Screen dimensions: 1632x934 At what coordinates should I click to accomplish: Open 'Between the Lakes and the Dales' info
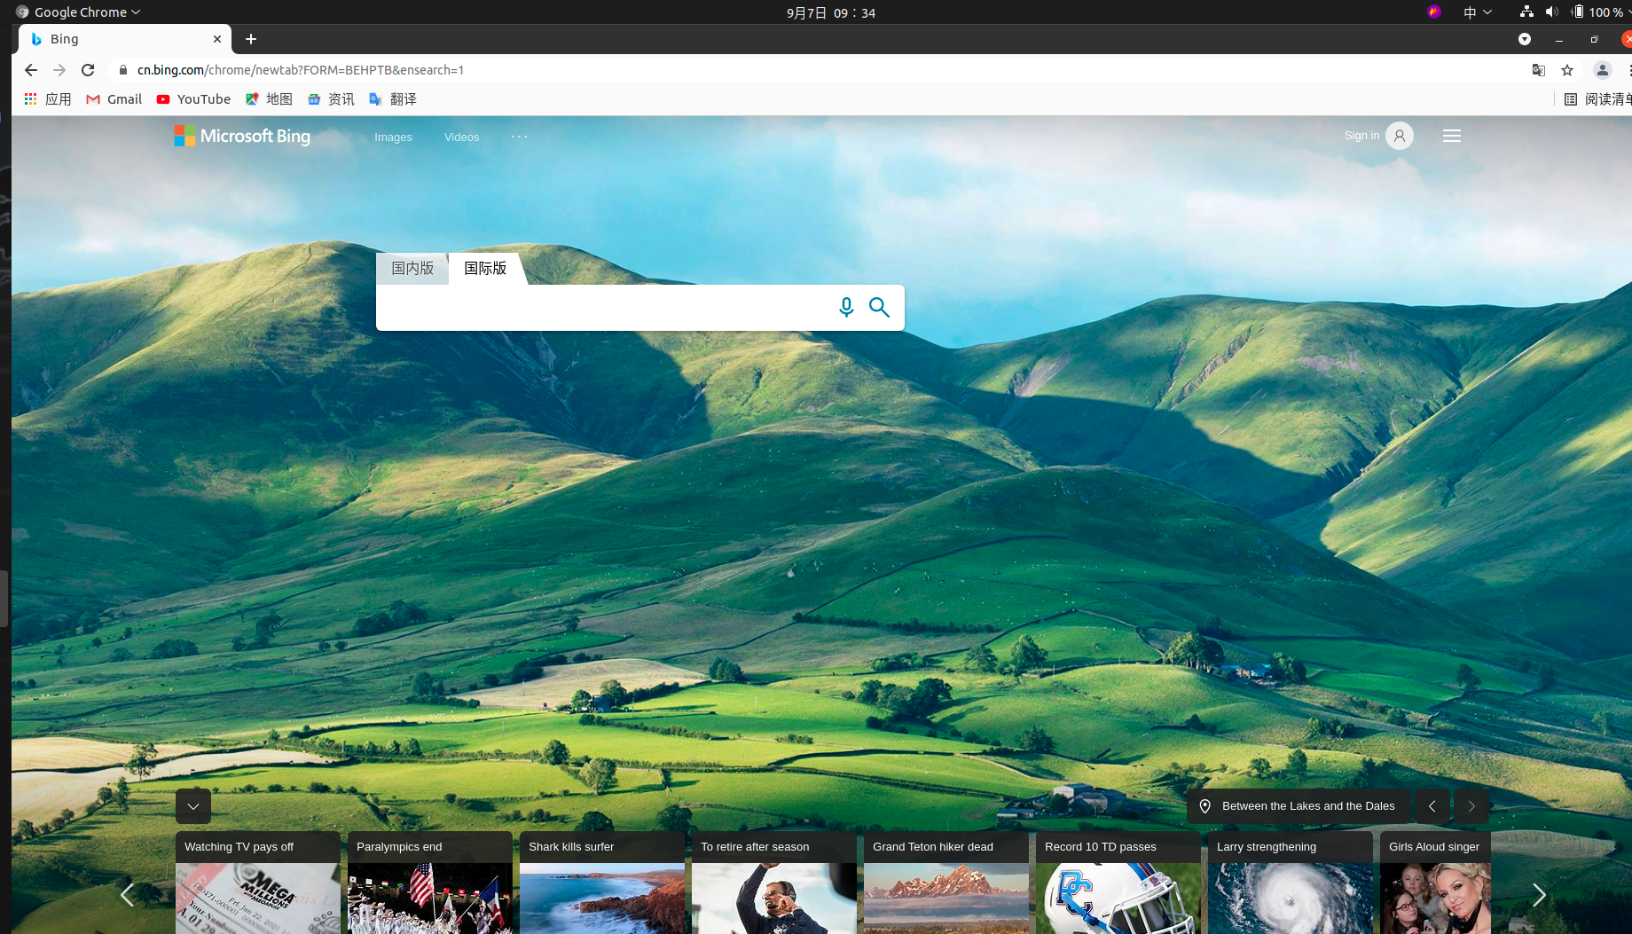pyautogui.click(x=1299, y=806)
